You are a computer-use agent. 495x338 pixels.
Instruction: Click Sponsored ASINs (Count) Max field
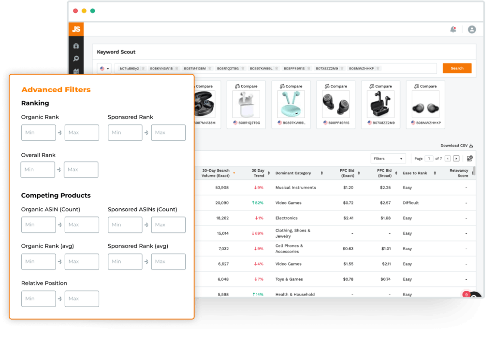click(x=168, y=225)
